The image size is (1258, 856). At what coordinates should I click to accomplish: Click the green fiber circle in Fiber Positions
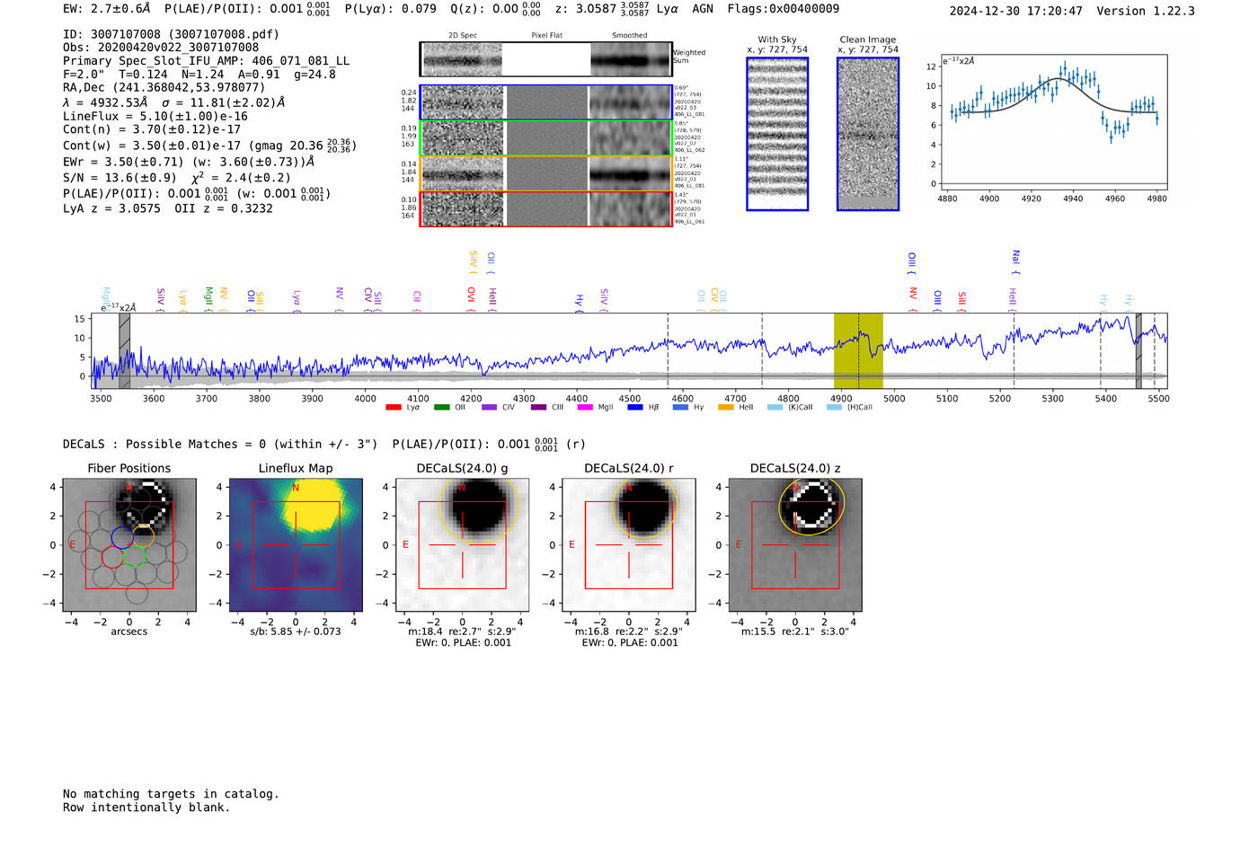point(134,556)
